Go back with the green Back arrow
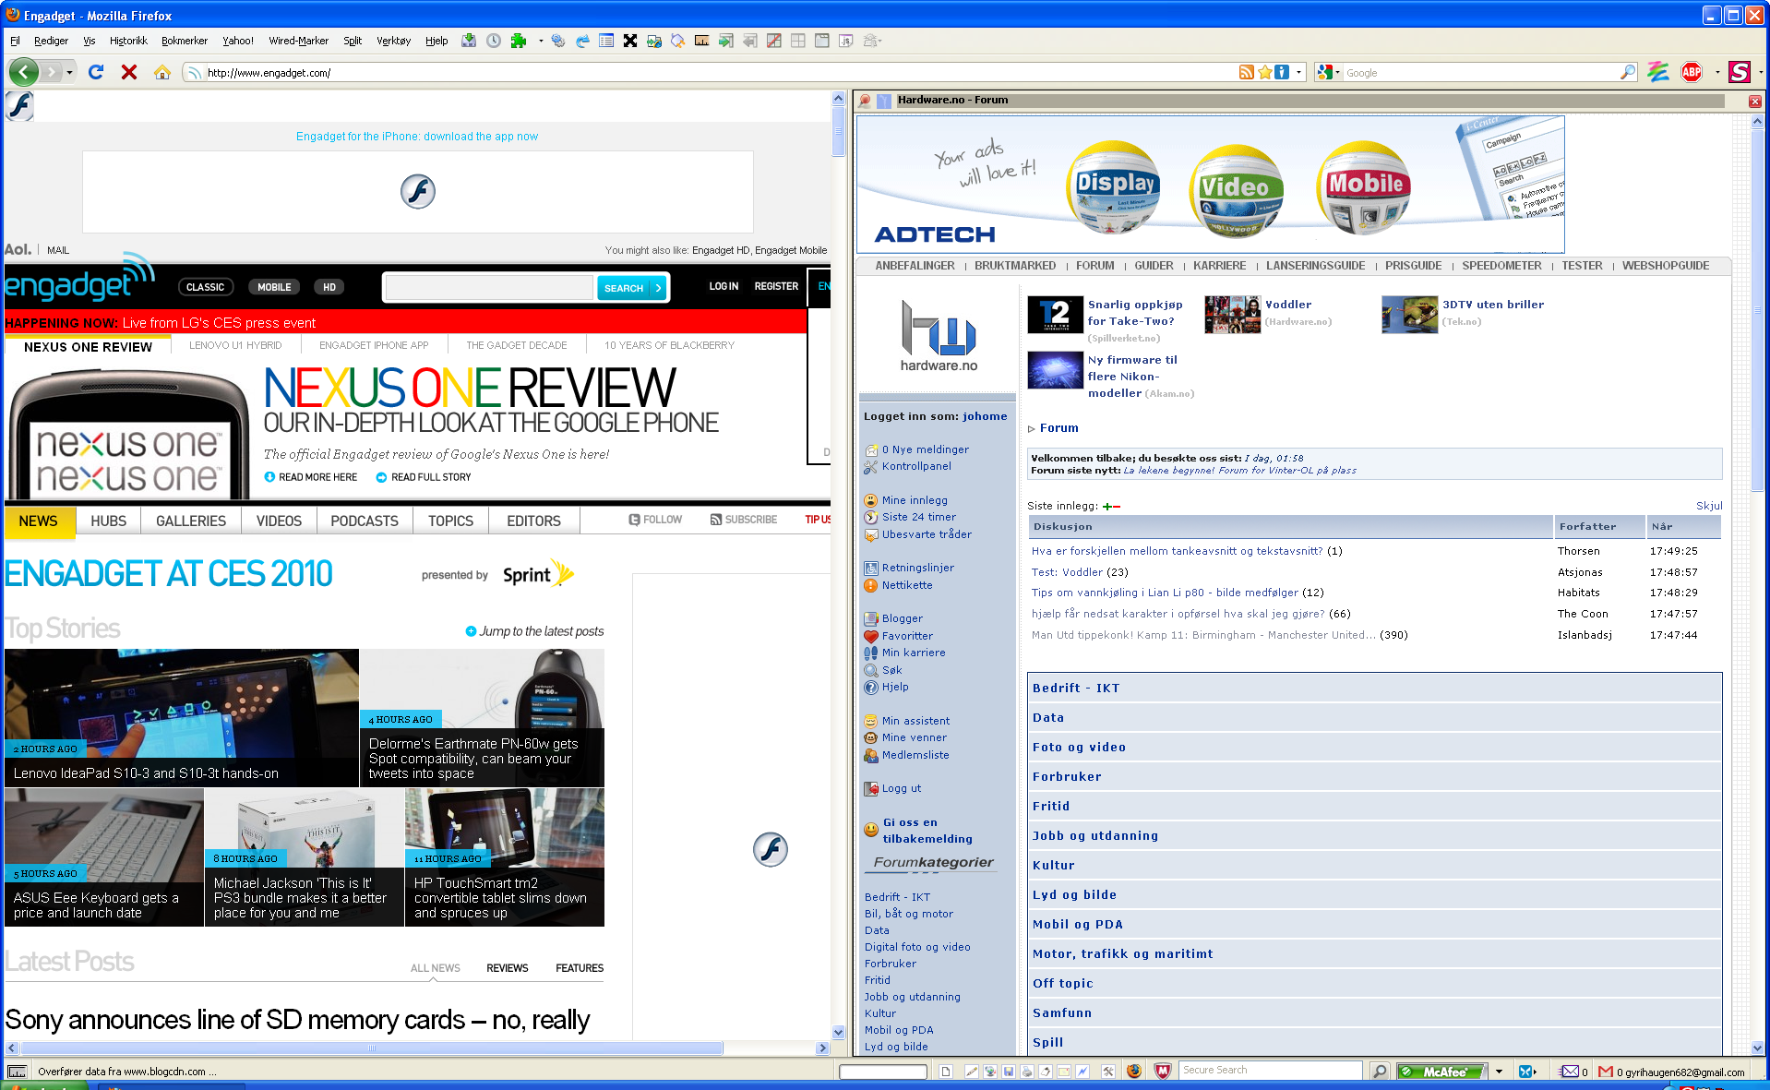1770x1090 pixels. pyautogui.click(x=24, y=72)
